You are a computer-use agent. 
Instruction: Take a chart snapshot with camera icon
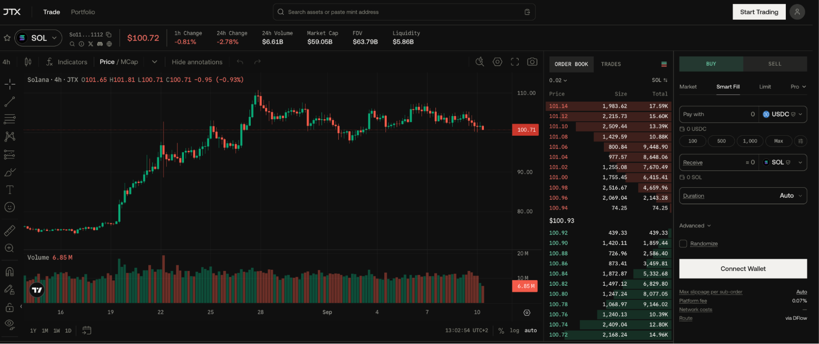pyautogui.click(x=532, y=62)
